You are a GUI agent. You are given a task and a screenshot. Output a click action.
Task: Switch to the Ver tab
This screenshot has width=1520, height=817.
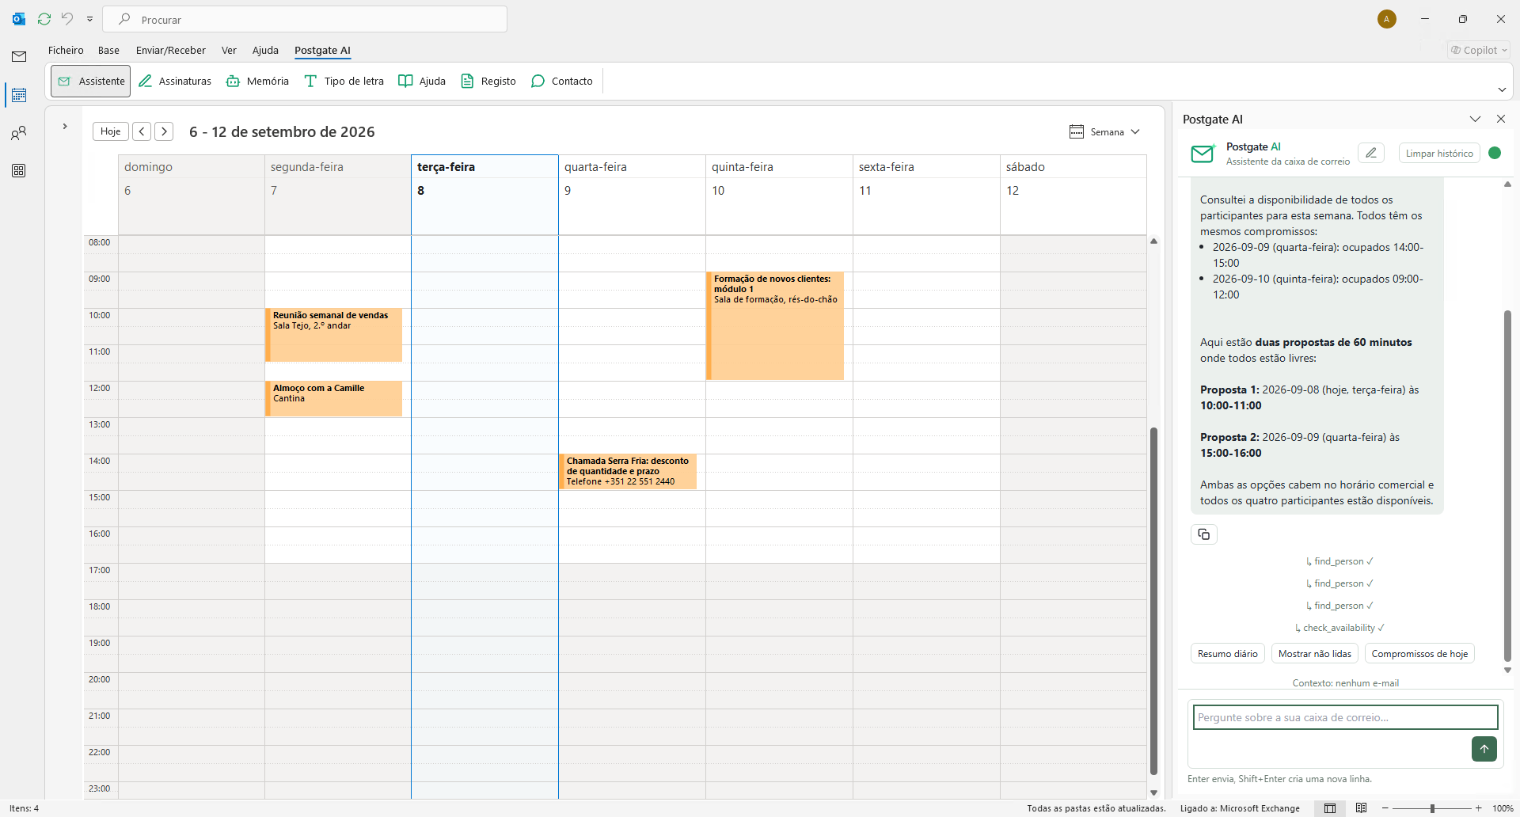(x=229, y=50)
